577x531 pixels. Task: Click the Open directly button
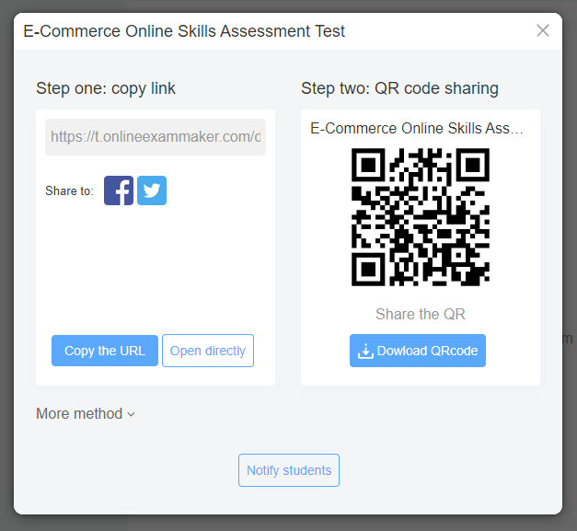tap(208, 351)
